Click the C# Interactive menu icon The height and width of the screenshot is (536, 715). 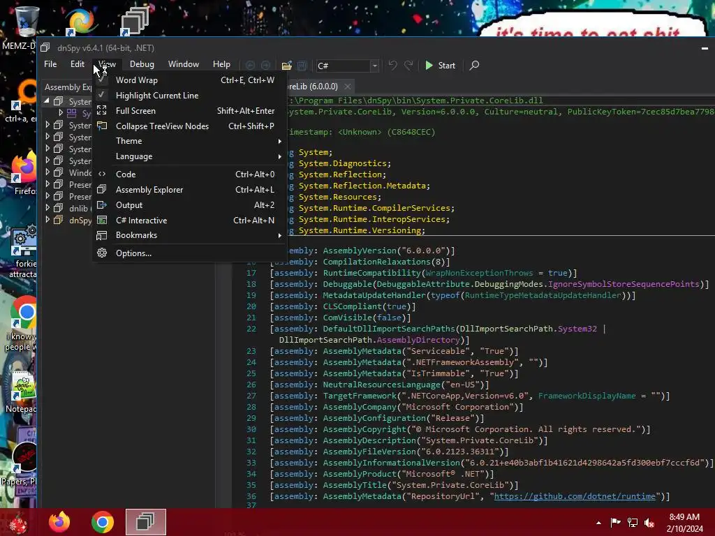102,220
